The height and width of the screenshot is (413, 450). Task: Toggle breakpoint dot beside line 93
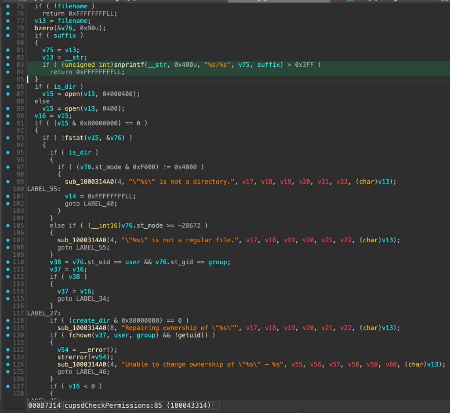pyautogui.click(x=8, y=138)
